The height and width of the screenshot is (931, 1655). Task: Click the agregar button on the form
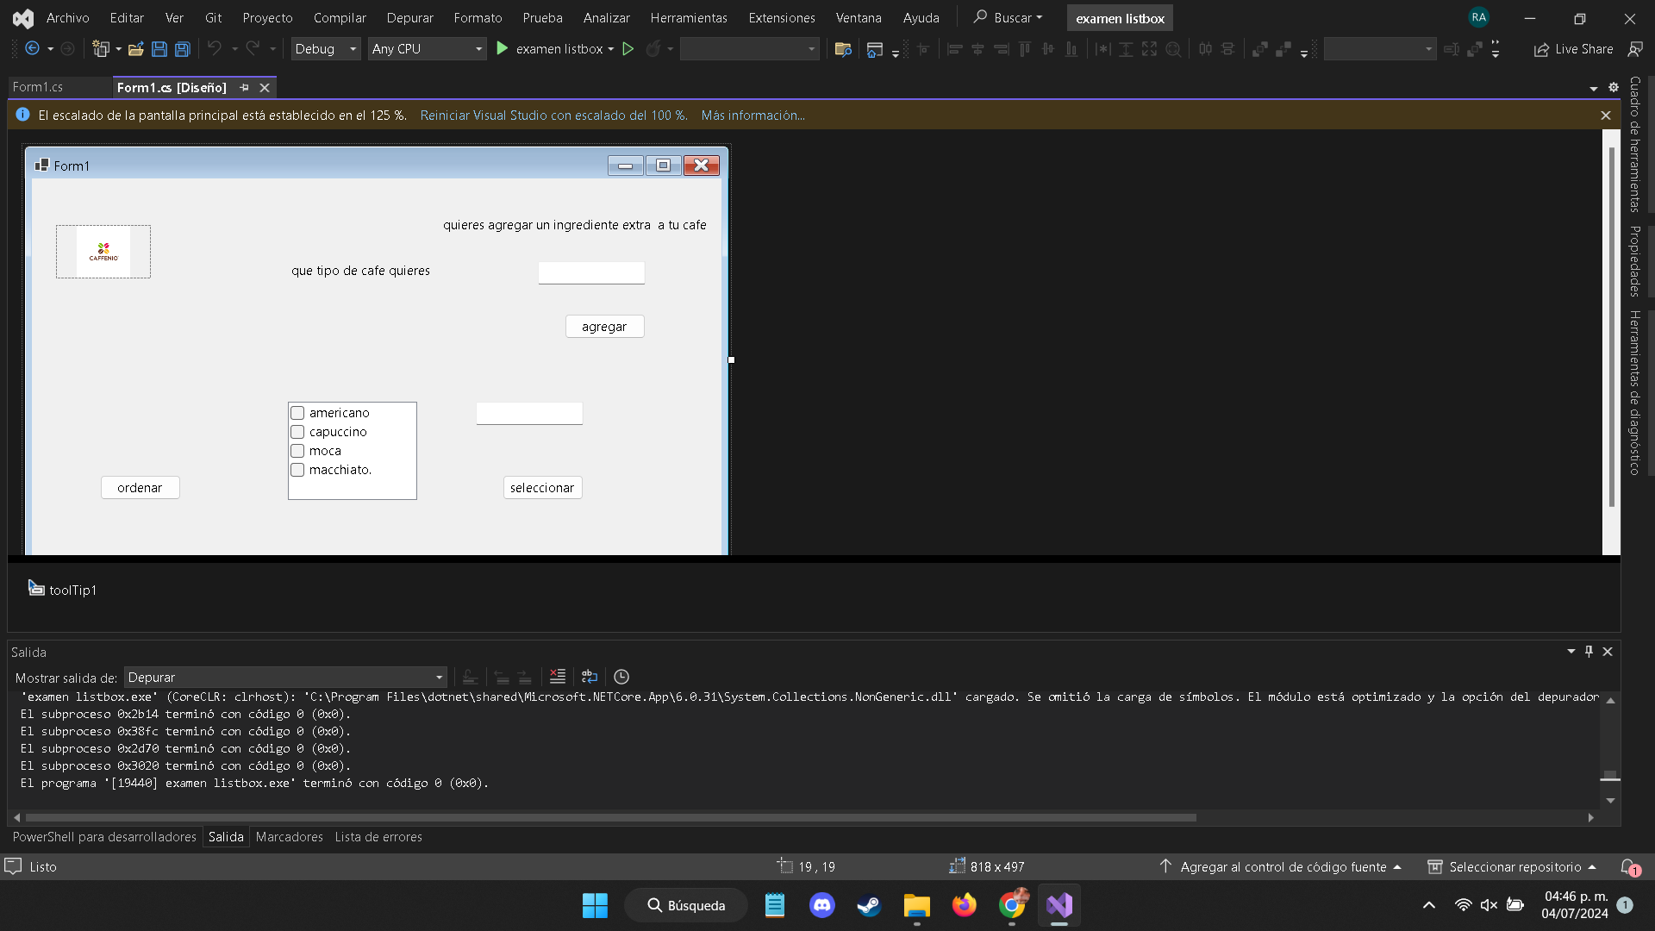pyautogui.click(x=604, y=327)
